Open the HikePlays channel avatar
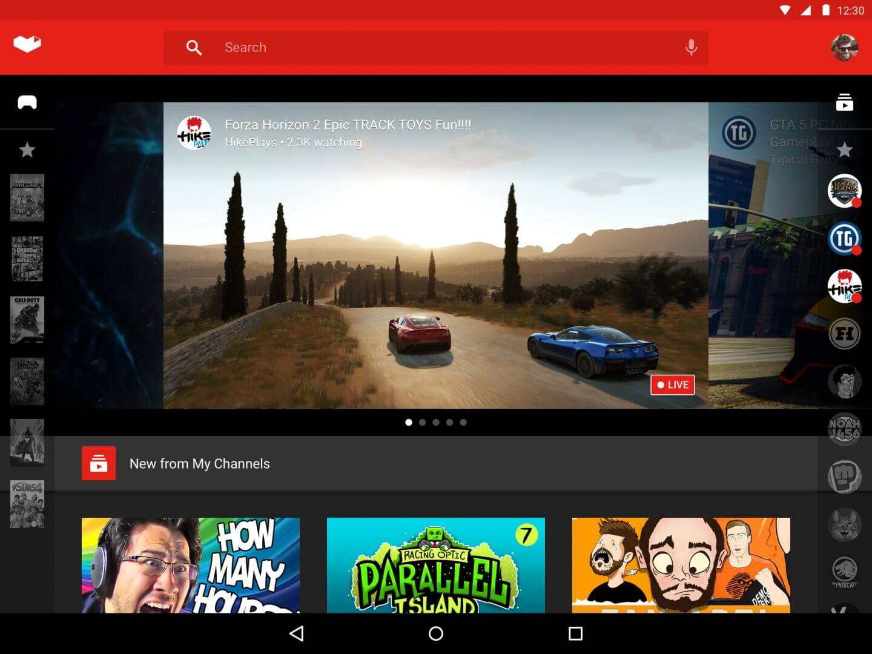The image size is (872, 654). click(845, 286)
